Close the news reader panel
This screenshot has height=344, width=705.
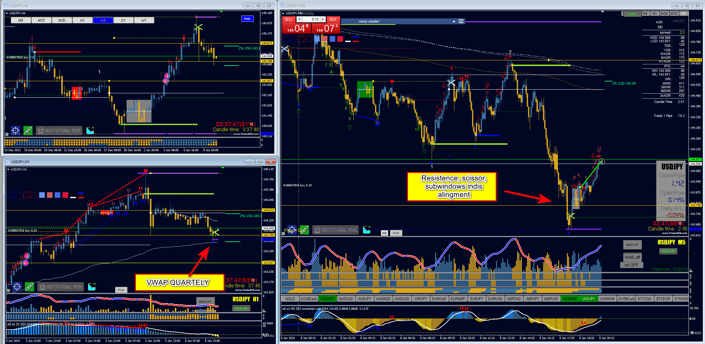click(x=461, y=21)
